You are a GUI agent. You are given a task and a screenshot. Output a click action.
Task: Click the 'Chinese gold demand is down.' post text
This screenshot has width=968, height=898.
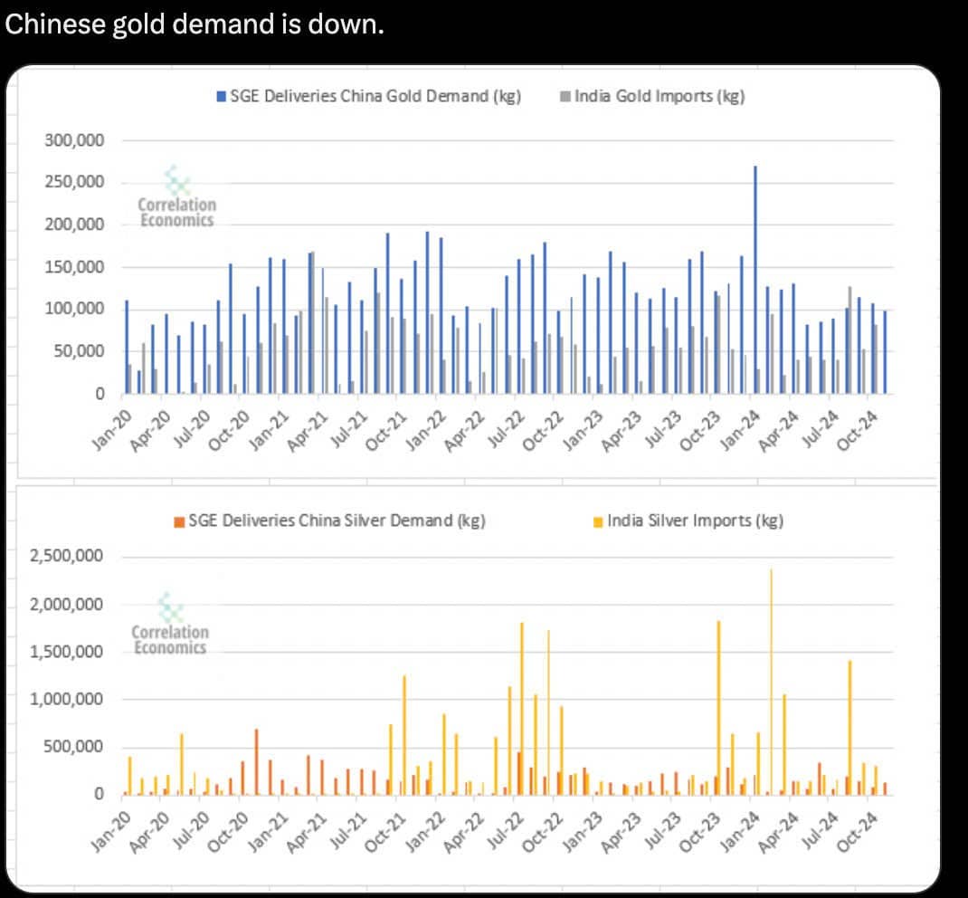click(195, 24)
